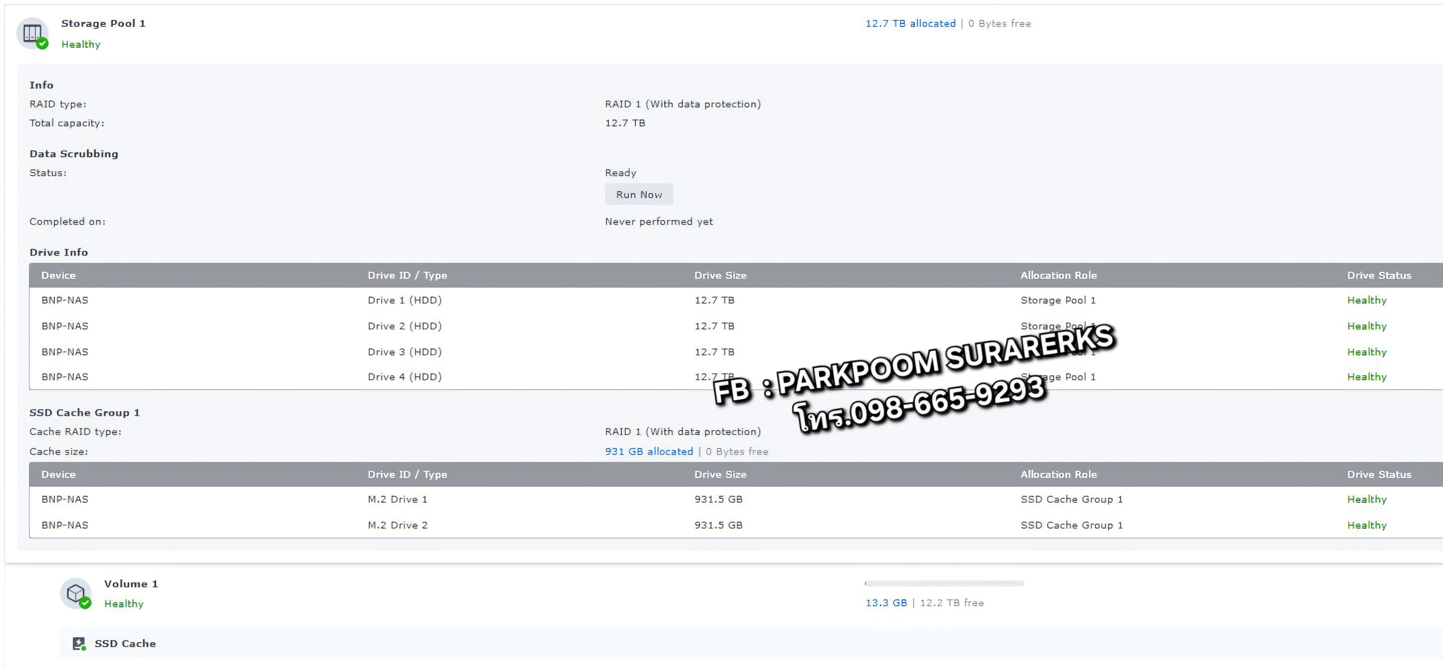Click the Volume 1 usage bar

944,583
